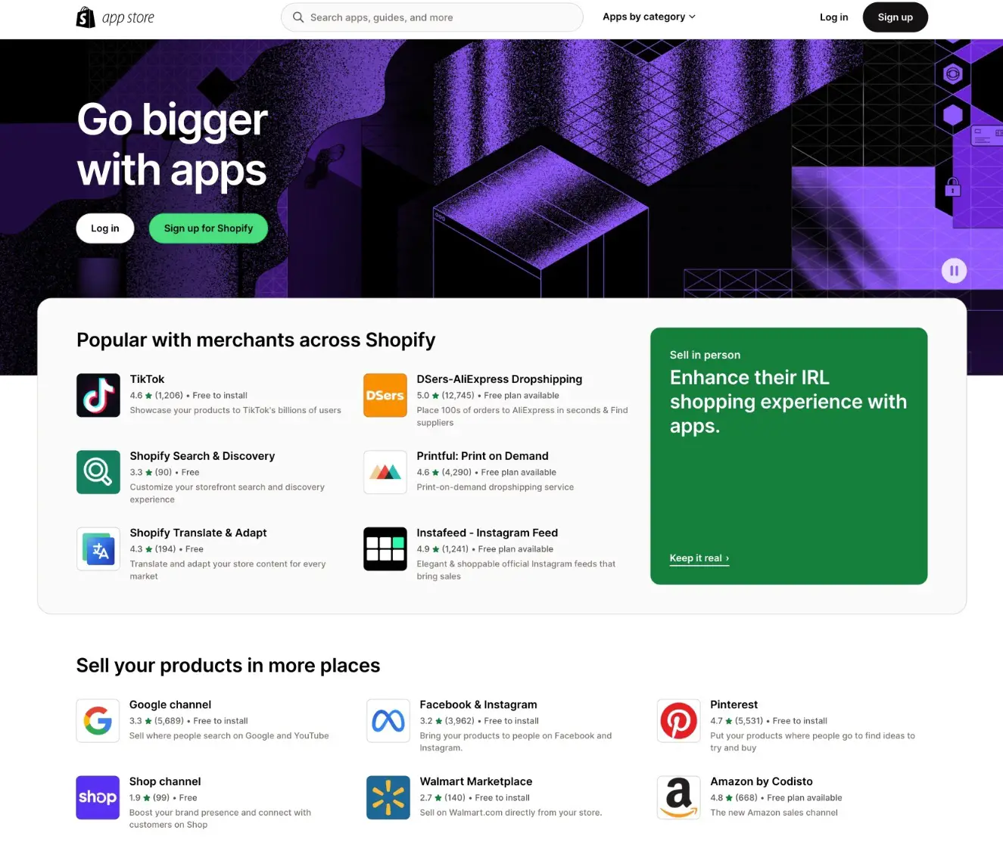Focus the Search apps input field
This screenshot has width=1003, height=842.
coord(432,17)
